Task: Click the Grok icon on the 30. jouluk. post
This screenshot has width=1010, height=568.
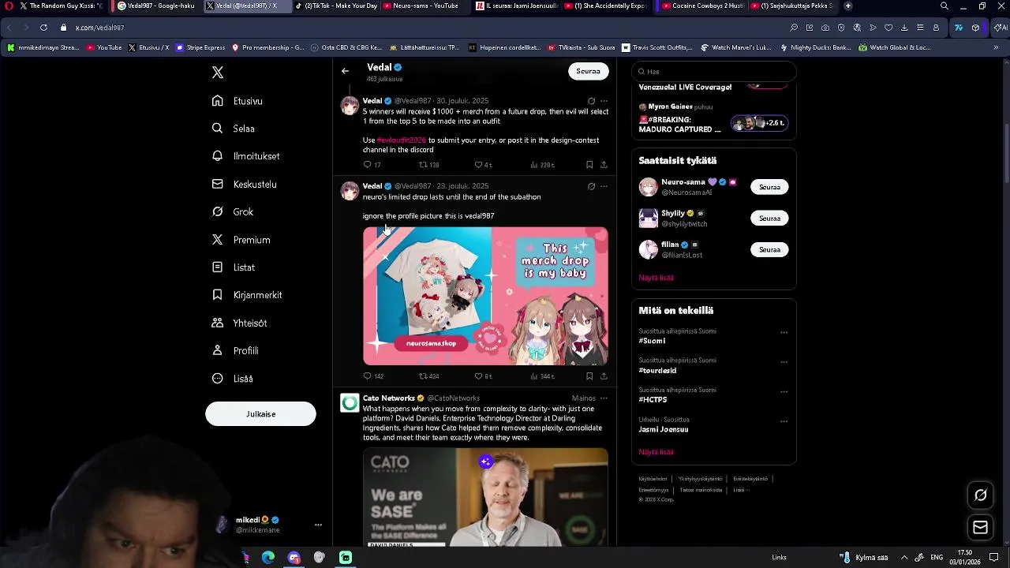Action: click(591, 101)
